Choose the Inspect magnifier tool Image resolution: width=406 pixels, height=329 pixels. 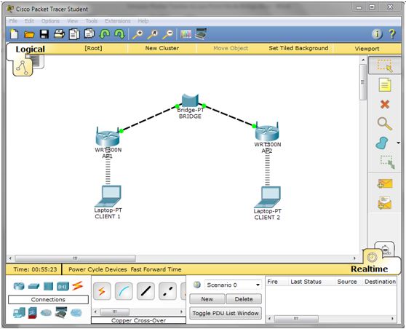(385, 124)
